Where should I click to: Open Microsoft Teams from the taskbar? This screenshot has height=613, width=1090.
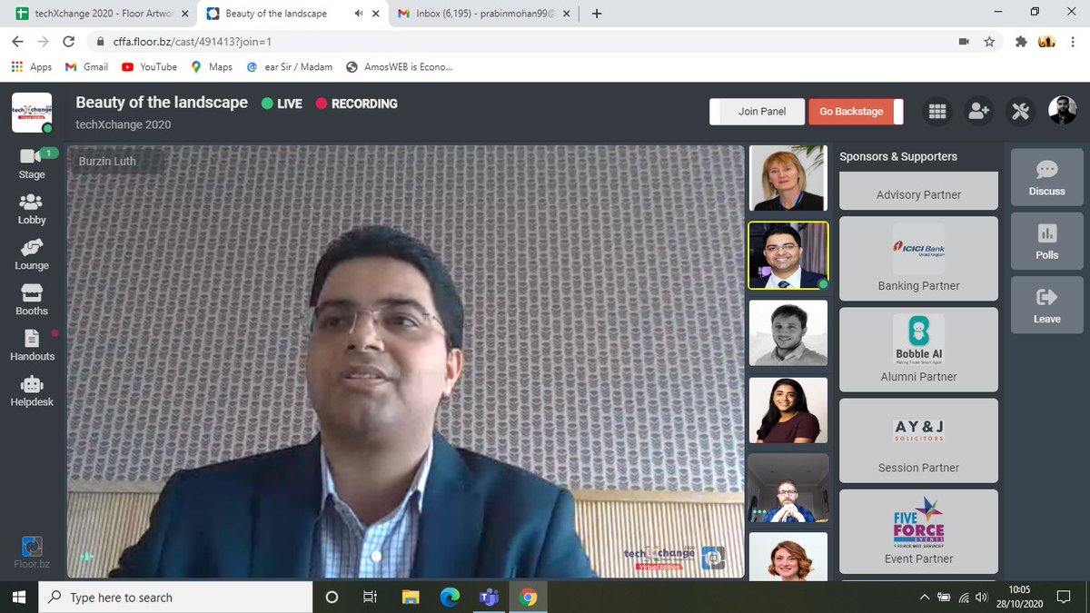(x=489, y=597)
